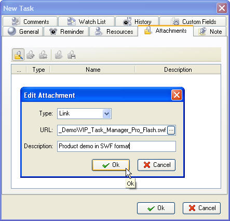230x221 pixels.
Task: Open the Watch List tab
Action: coord(86,21)
